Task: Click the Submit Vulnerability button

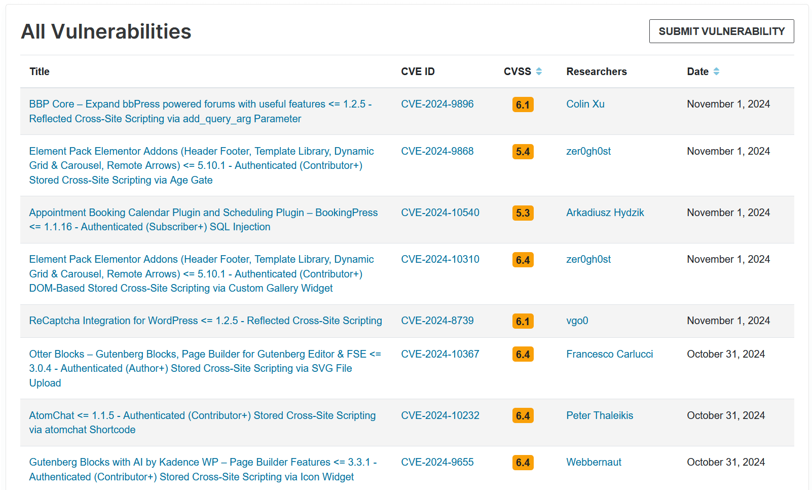Action: pos(721,31)
